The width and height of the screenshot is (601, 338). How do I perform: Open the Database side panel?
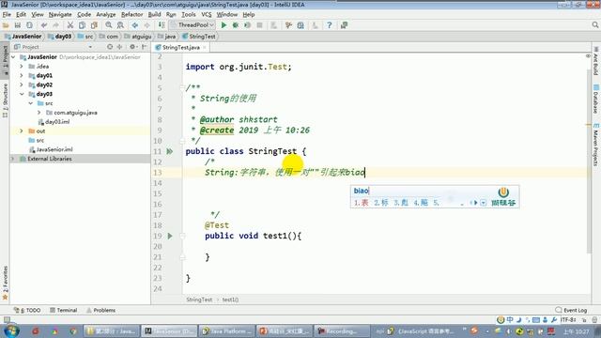pos(595,99)
